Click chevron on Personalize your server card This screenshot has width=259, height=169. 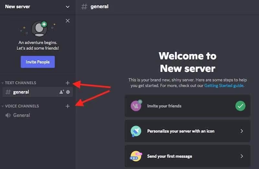[x=242, y=131]
